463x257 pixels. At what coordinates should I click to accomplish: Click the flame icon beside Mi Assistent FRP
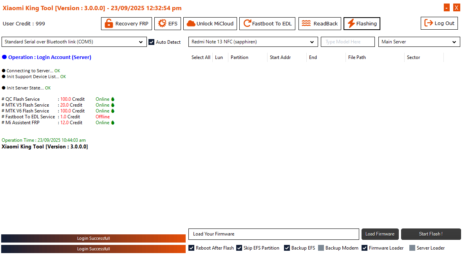tap(113, 122)
